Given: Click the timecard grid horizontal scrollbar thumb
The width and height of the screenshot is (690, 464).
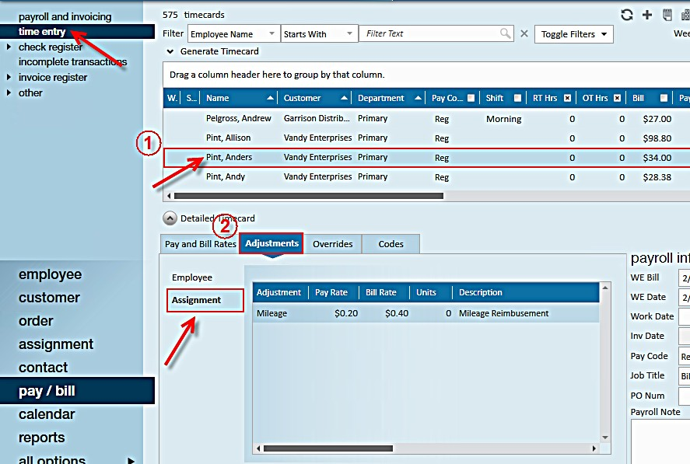Looking at the screenshot, I should coord(309,196).
